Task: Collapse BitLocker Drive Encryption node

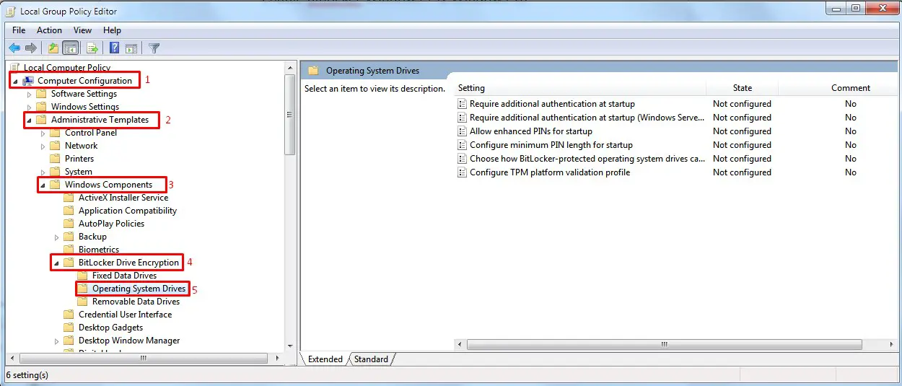Action: (57, 263)
